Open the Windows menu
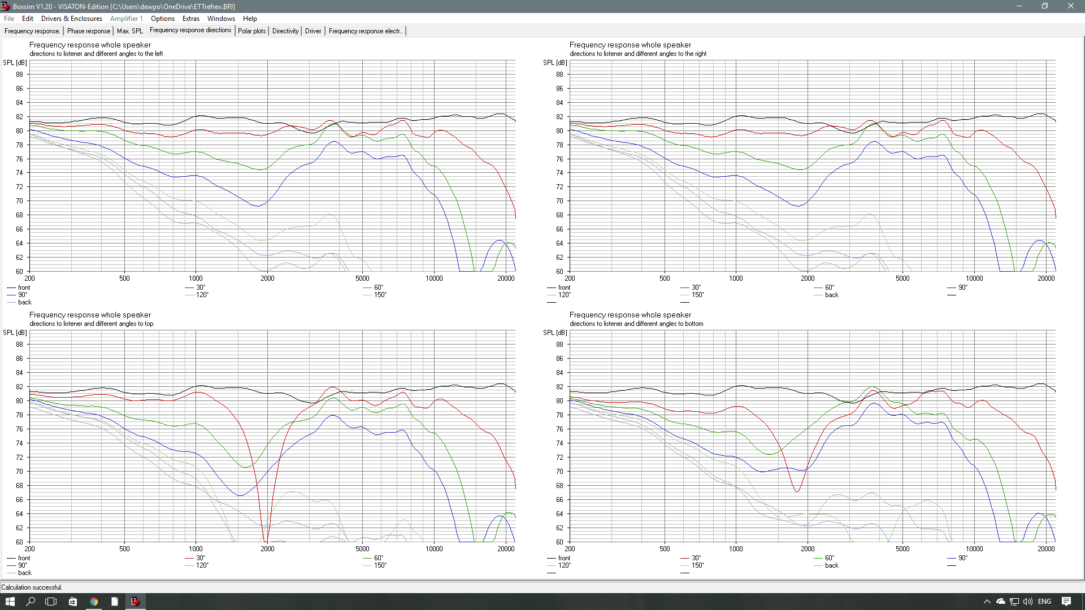Image resolution: width=1085 pixels, height=610 pixels. (221, 19)
